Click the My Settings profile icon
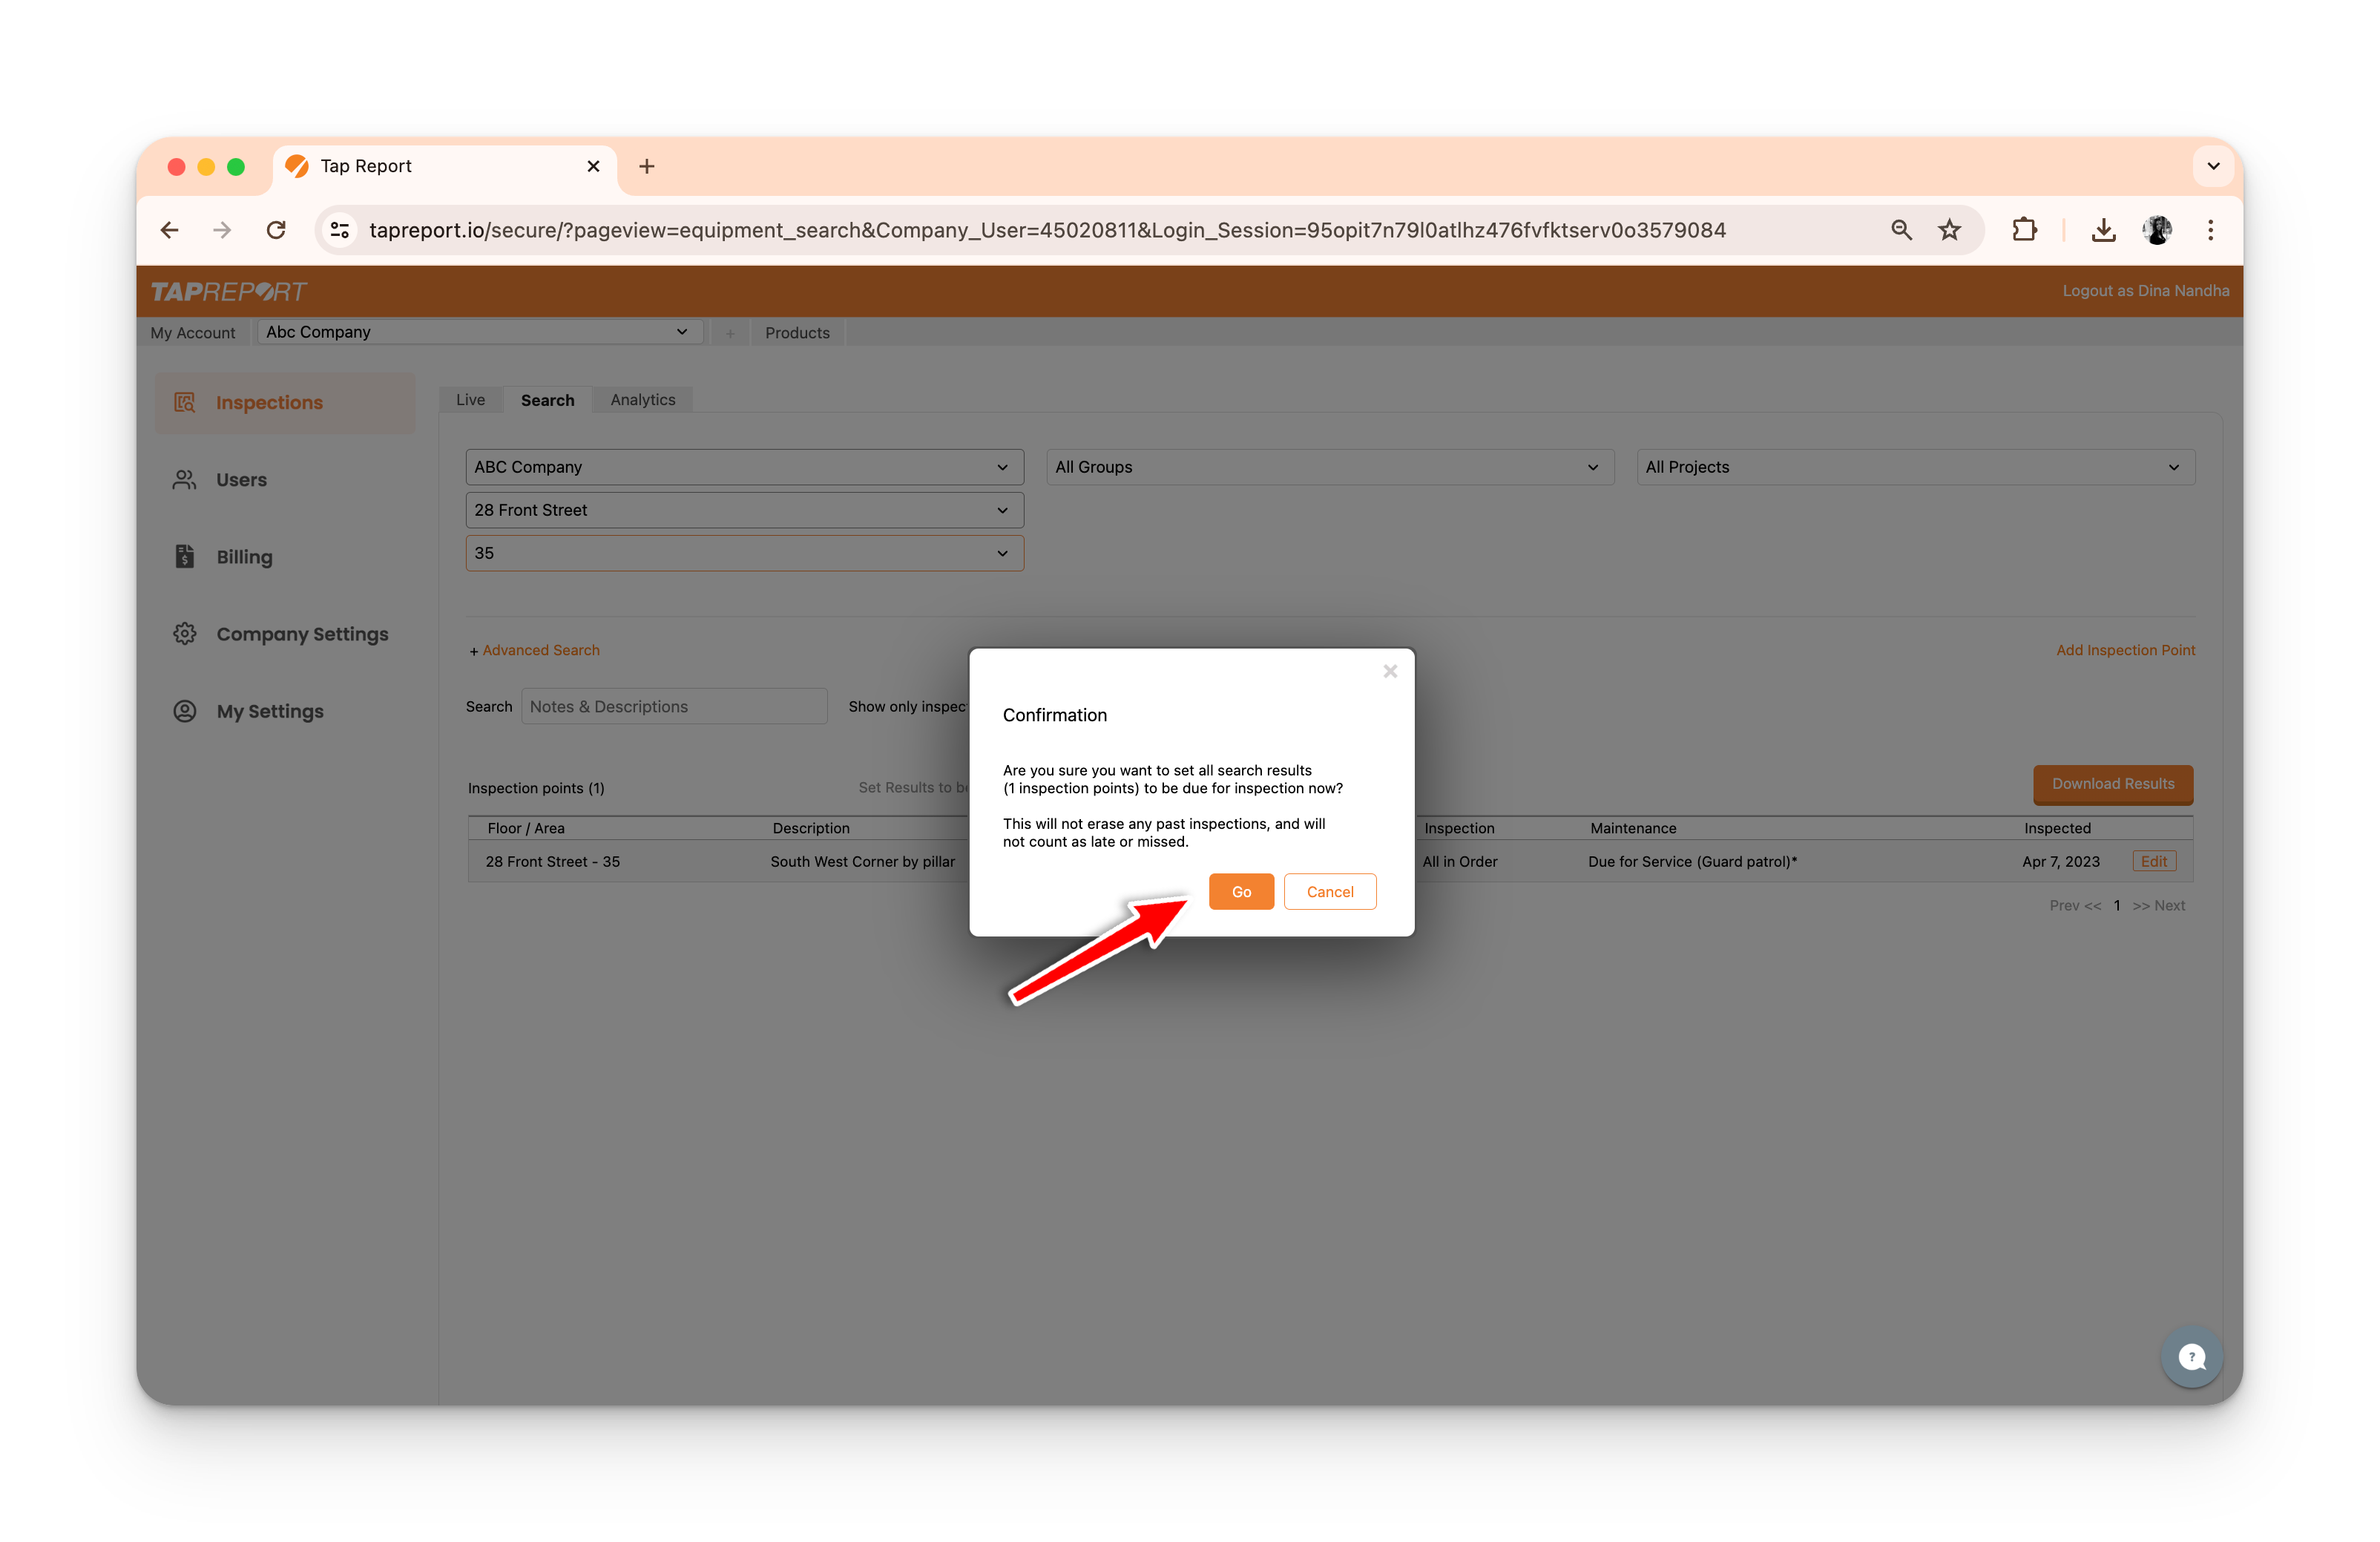This screenshot has height=1542, width=2380. (x=185, y=711)
